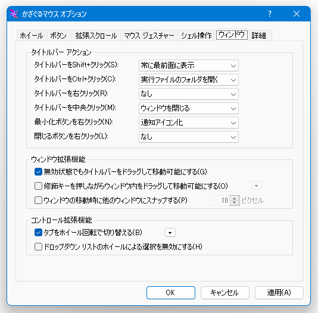This screenshot has height=313, width=318.
Task: Switch to the ボタン tab
Action: point(58,36)
